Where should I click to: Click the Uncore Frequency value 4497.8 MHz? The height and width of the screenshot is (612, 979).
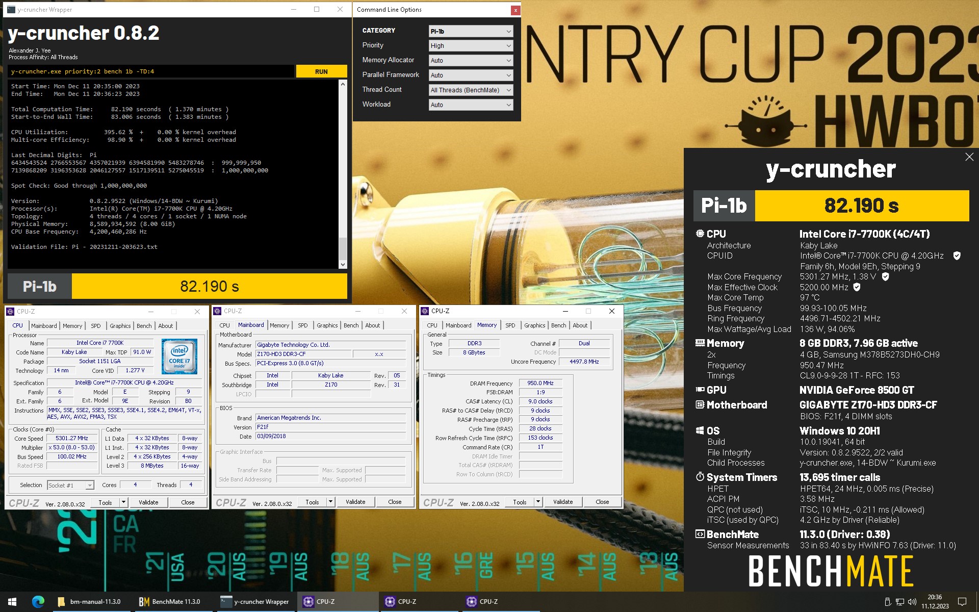(x=584, y=362)
